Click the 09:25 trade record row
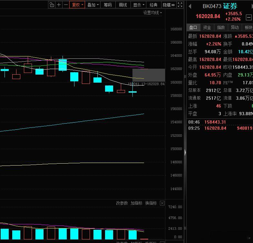This screenshot has width=253, height=243. pyautogui.click(x=220, y=128)
